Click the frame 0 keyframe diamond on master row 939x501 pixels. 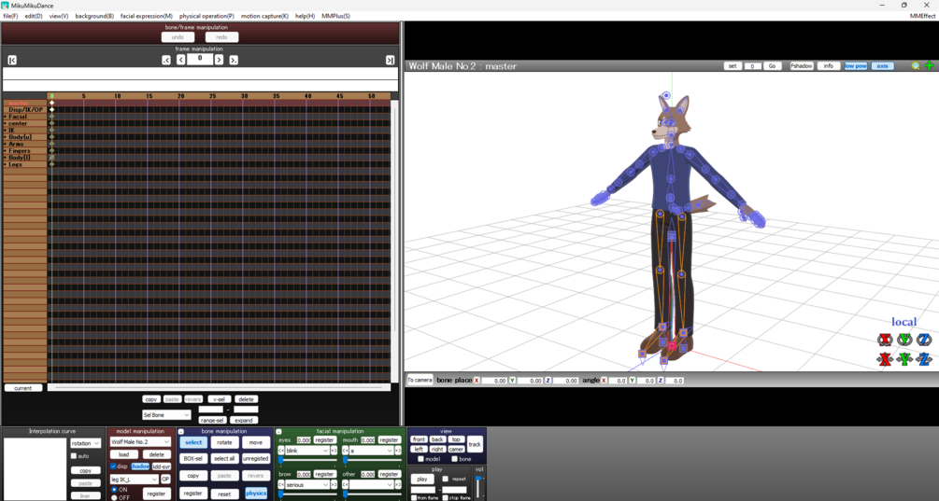point(52,103)
